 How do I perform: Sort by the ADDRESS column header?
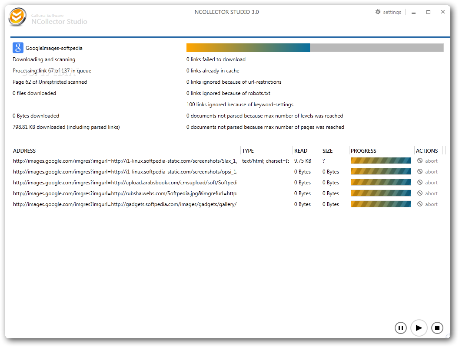click(x=24, y=151)
